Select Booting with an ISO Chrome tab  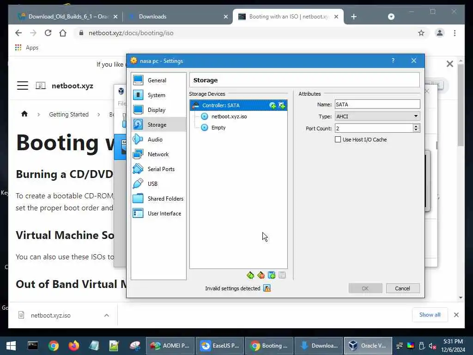tap(288, 17)
